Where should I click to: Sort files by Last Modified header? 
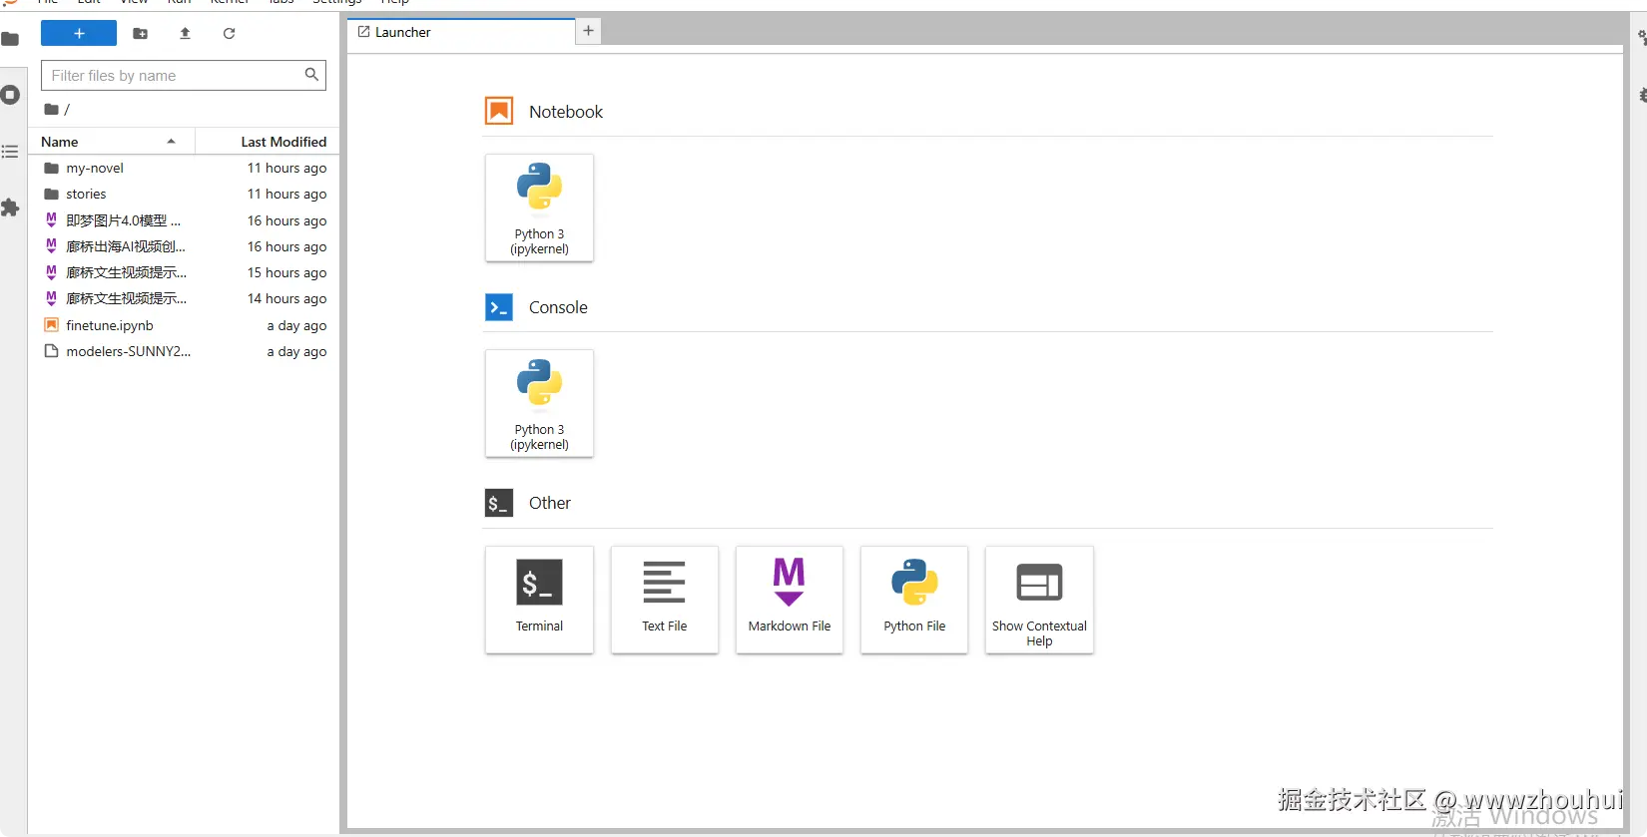(268, 142)
